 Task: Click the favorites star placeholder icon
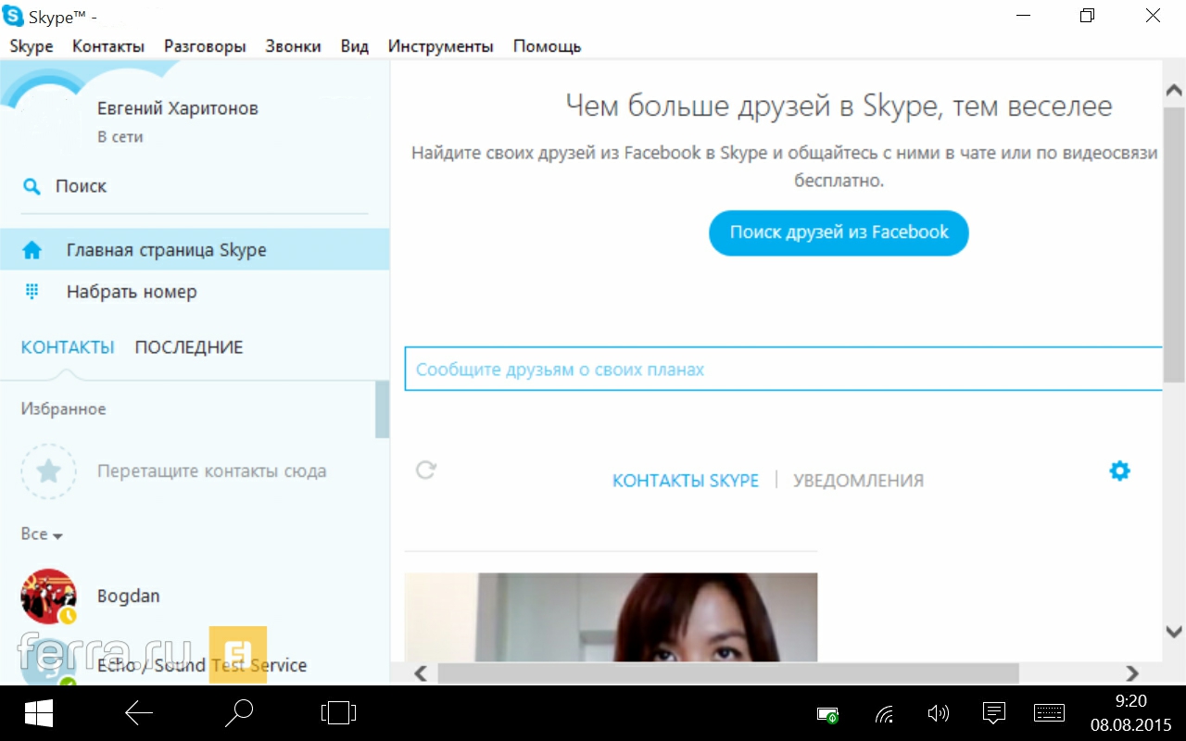tap(48, 471)
